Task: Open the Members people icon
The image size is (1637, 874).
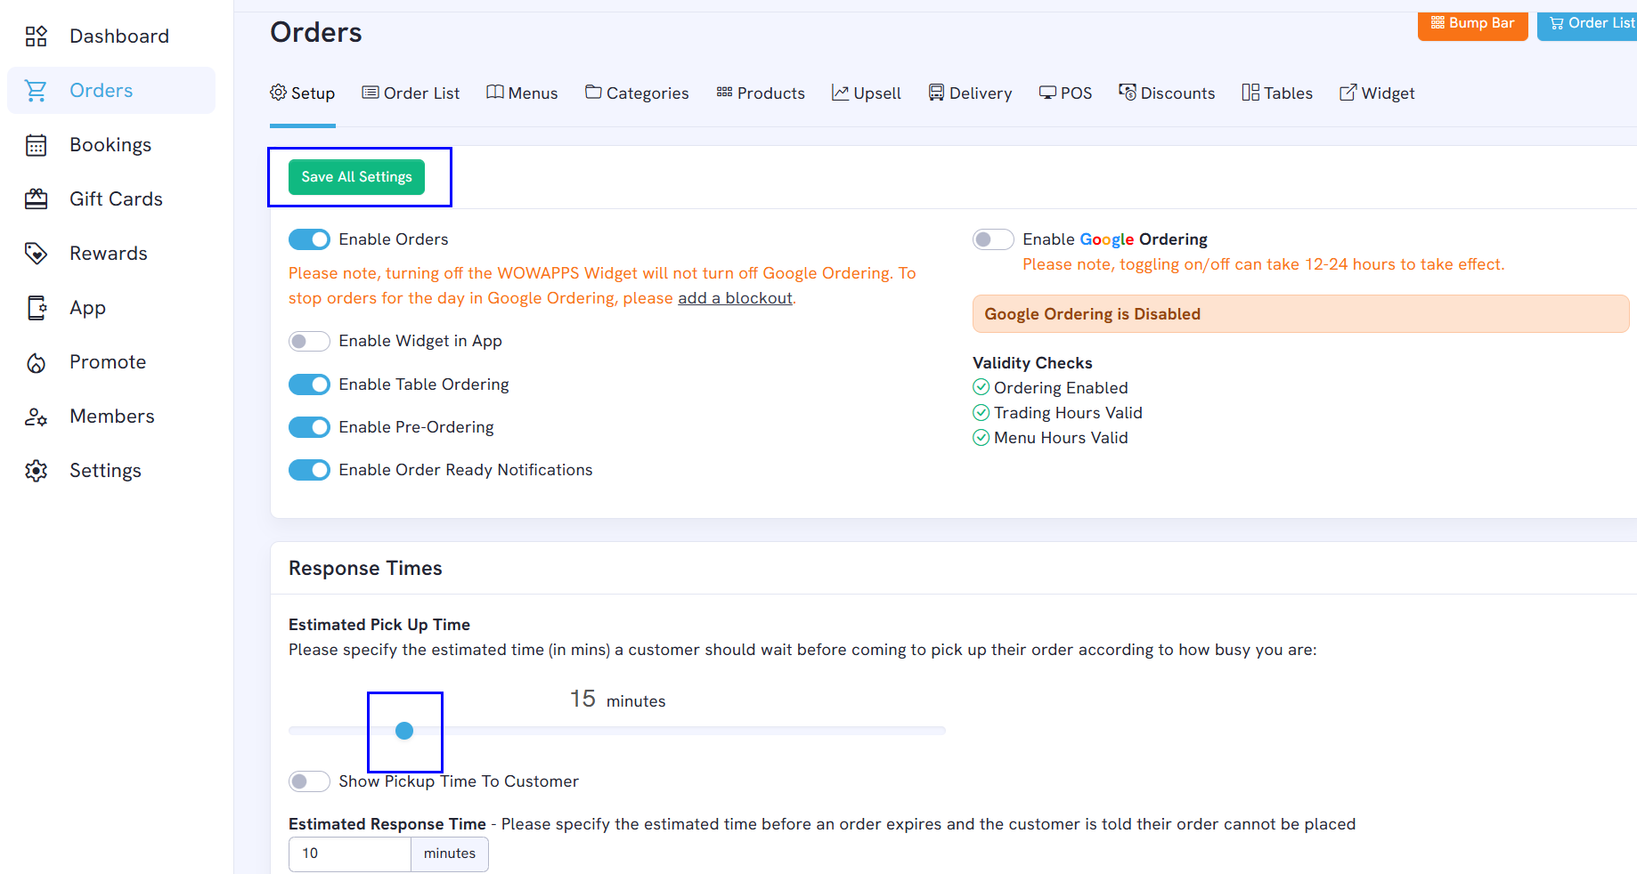Action: (x=36, y=417)
